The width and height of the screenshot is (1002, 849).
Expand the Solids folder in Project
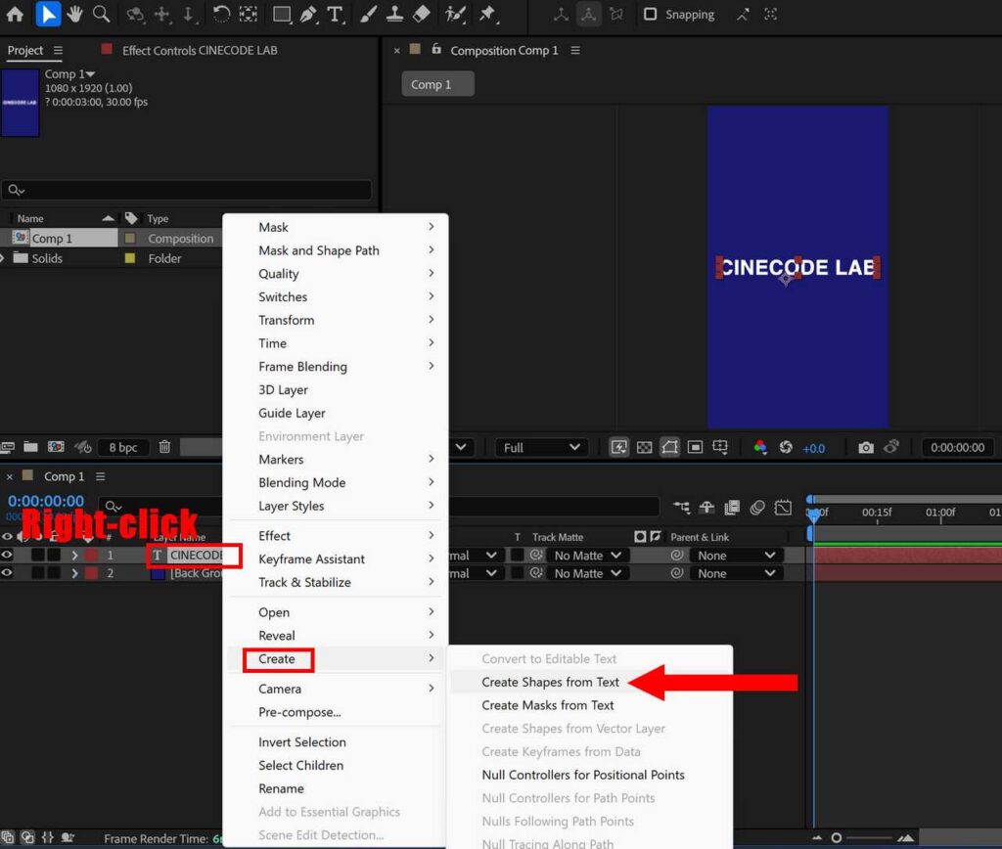tap(3, 258)
